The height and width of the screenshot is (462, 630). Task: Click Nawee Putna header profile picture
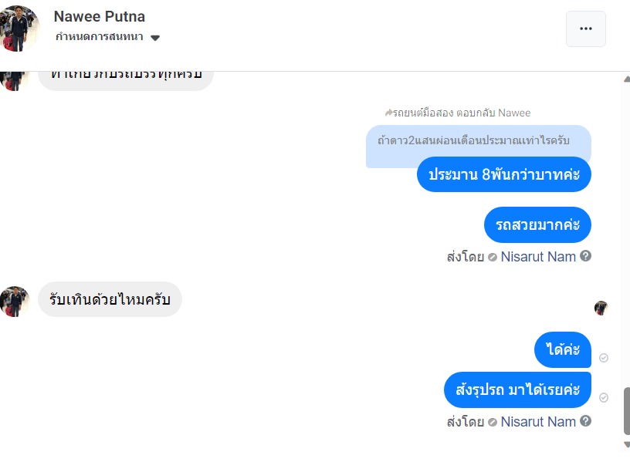tap(19, 28)
